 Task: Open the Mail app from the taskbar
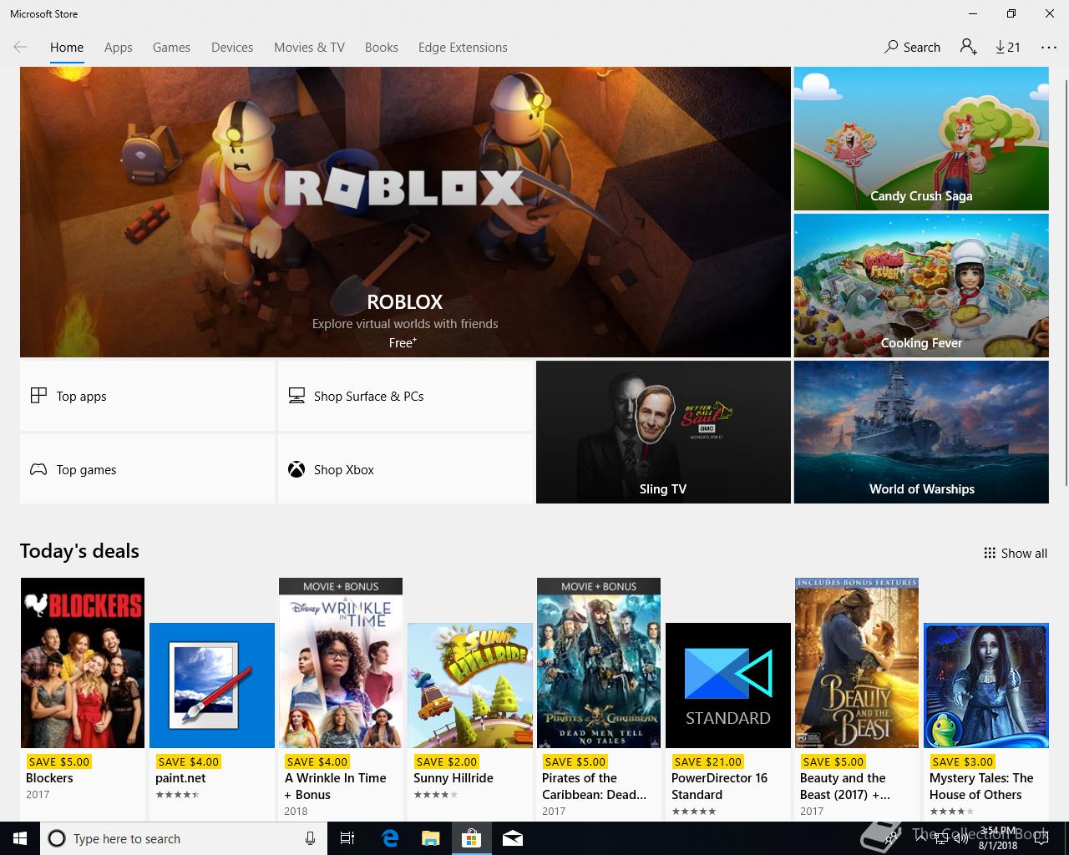click(513, 838)
